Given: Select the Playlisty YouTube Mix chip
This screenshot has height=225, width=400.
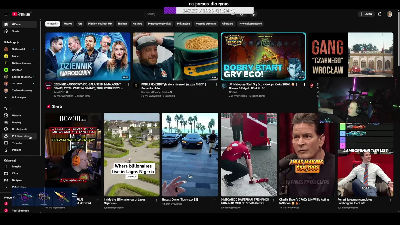Looking at the screenshot, I should coord(100,24).
